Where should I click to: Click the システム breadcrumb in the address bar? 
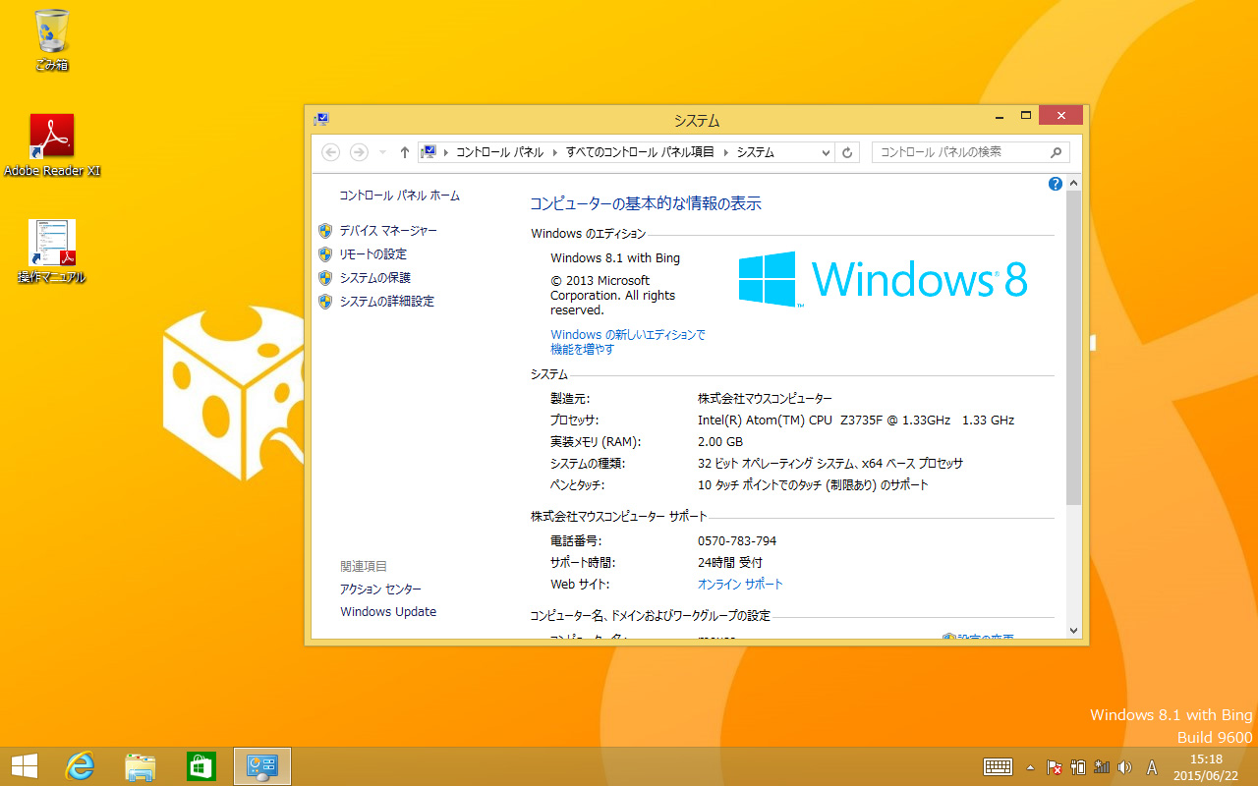coord(755,152)
